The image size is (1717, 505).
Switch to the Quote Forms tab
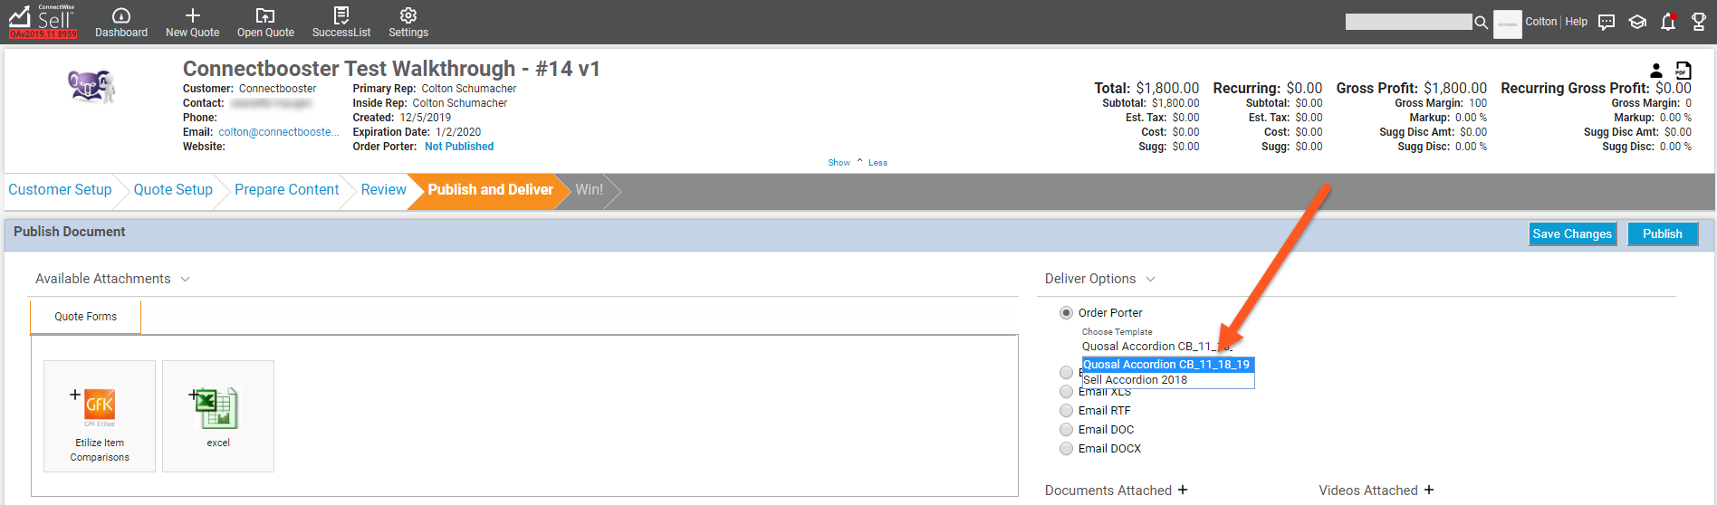pos(86,317)
